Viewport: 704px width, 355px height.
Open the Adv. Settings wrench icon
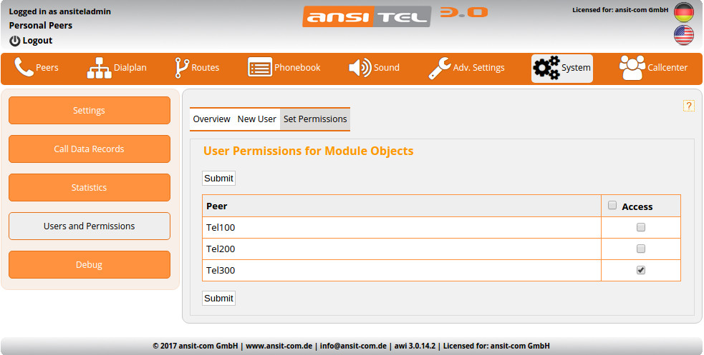point(439,68)
